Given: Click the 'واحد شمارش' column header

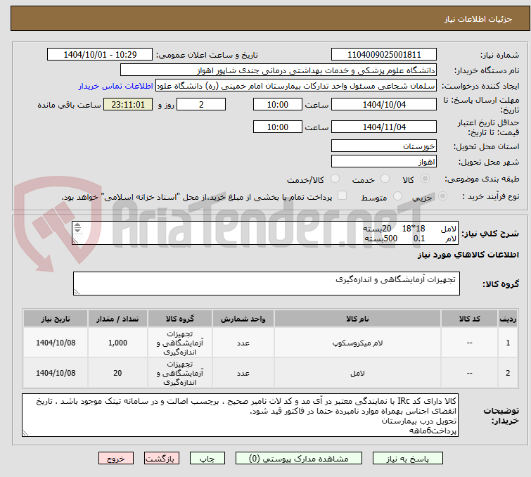Looking at the screenshot, I should point(243,319).
